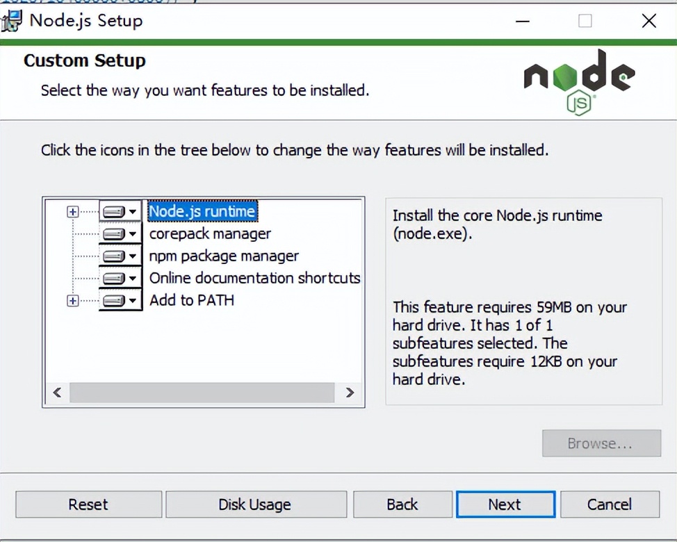The height and width of the screenshot is (542, 677).
Task: Click the greyed Browse... button
Action: pyautogui.click(x=601, y=443)
